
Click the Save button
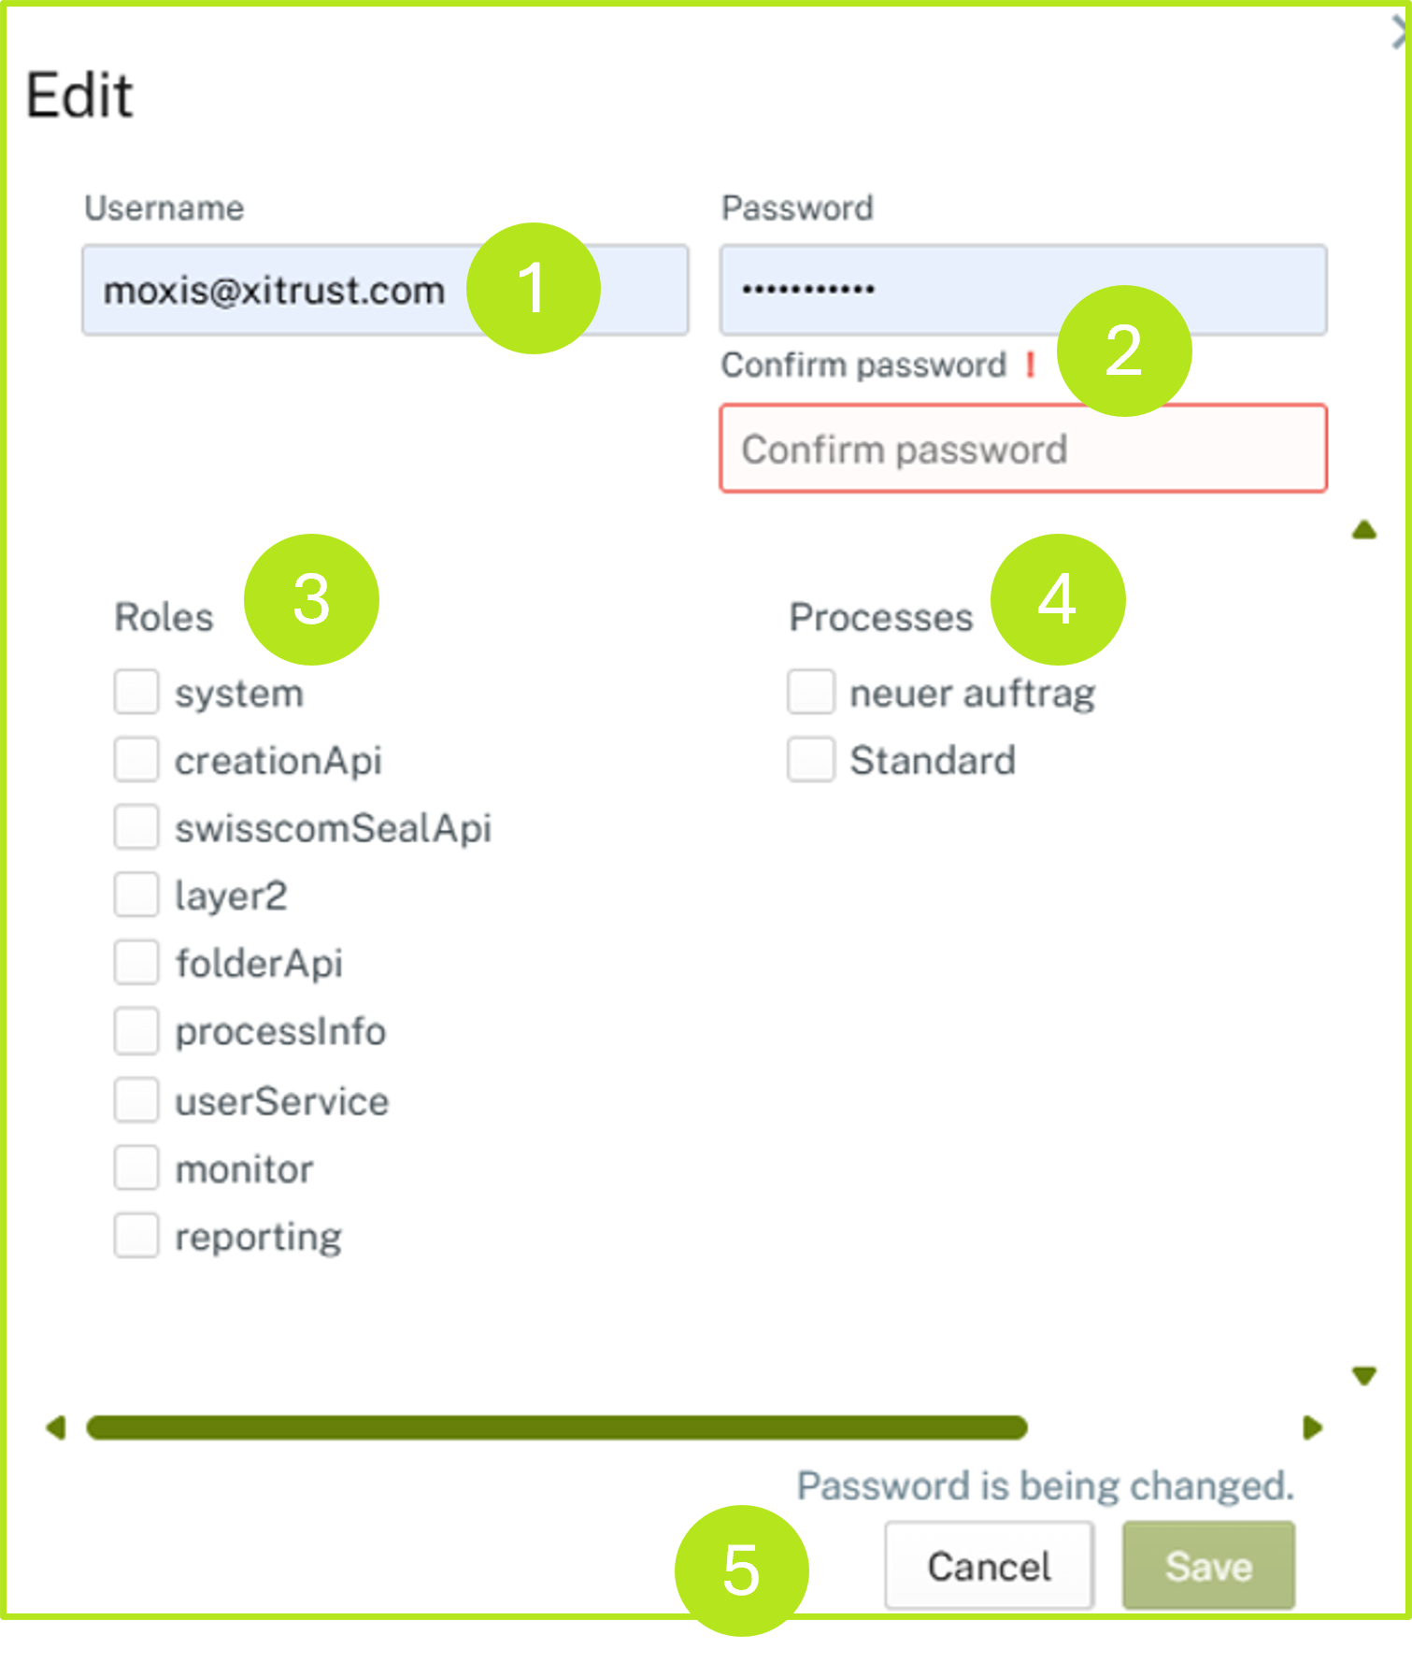point(1207,1566)
